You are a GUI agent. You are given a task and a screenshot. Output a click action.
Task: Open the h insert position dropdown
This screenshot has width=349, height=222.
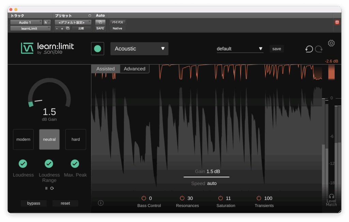coord(47,22)
